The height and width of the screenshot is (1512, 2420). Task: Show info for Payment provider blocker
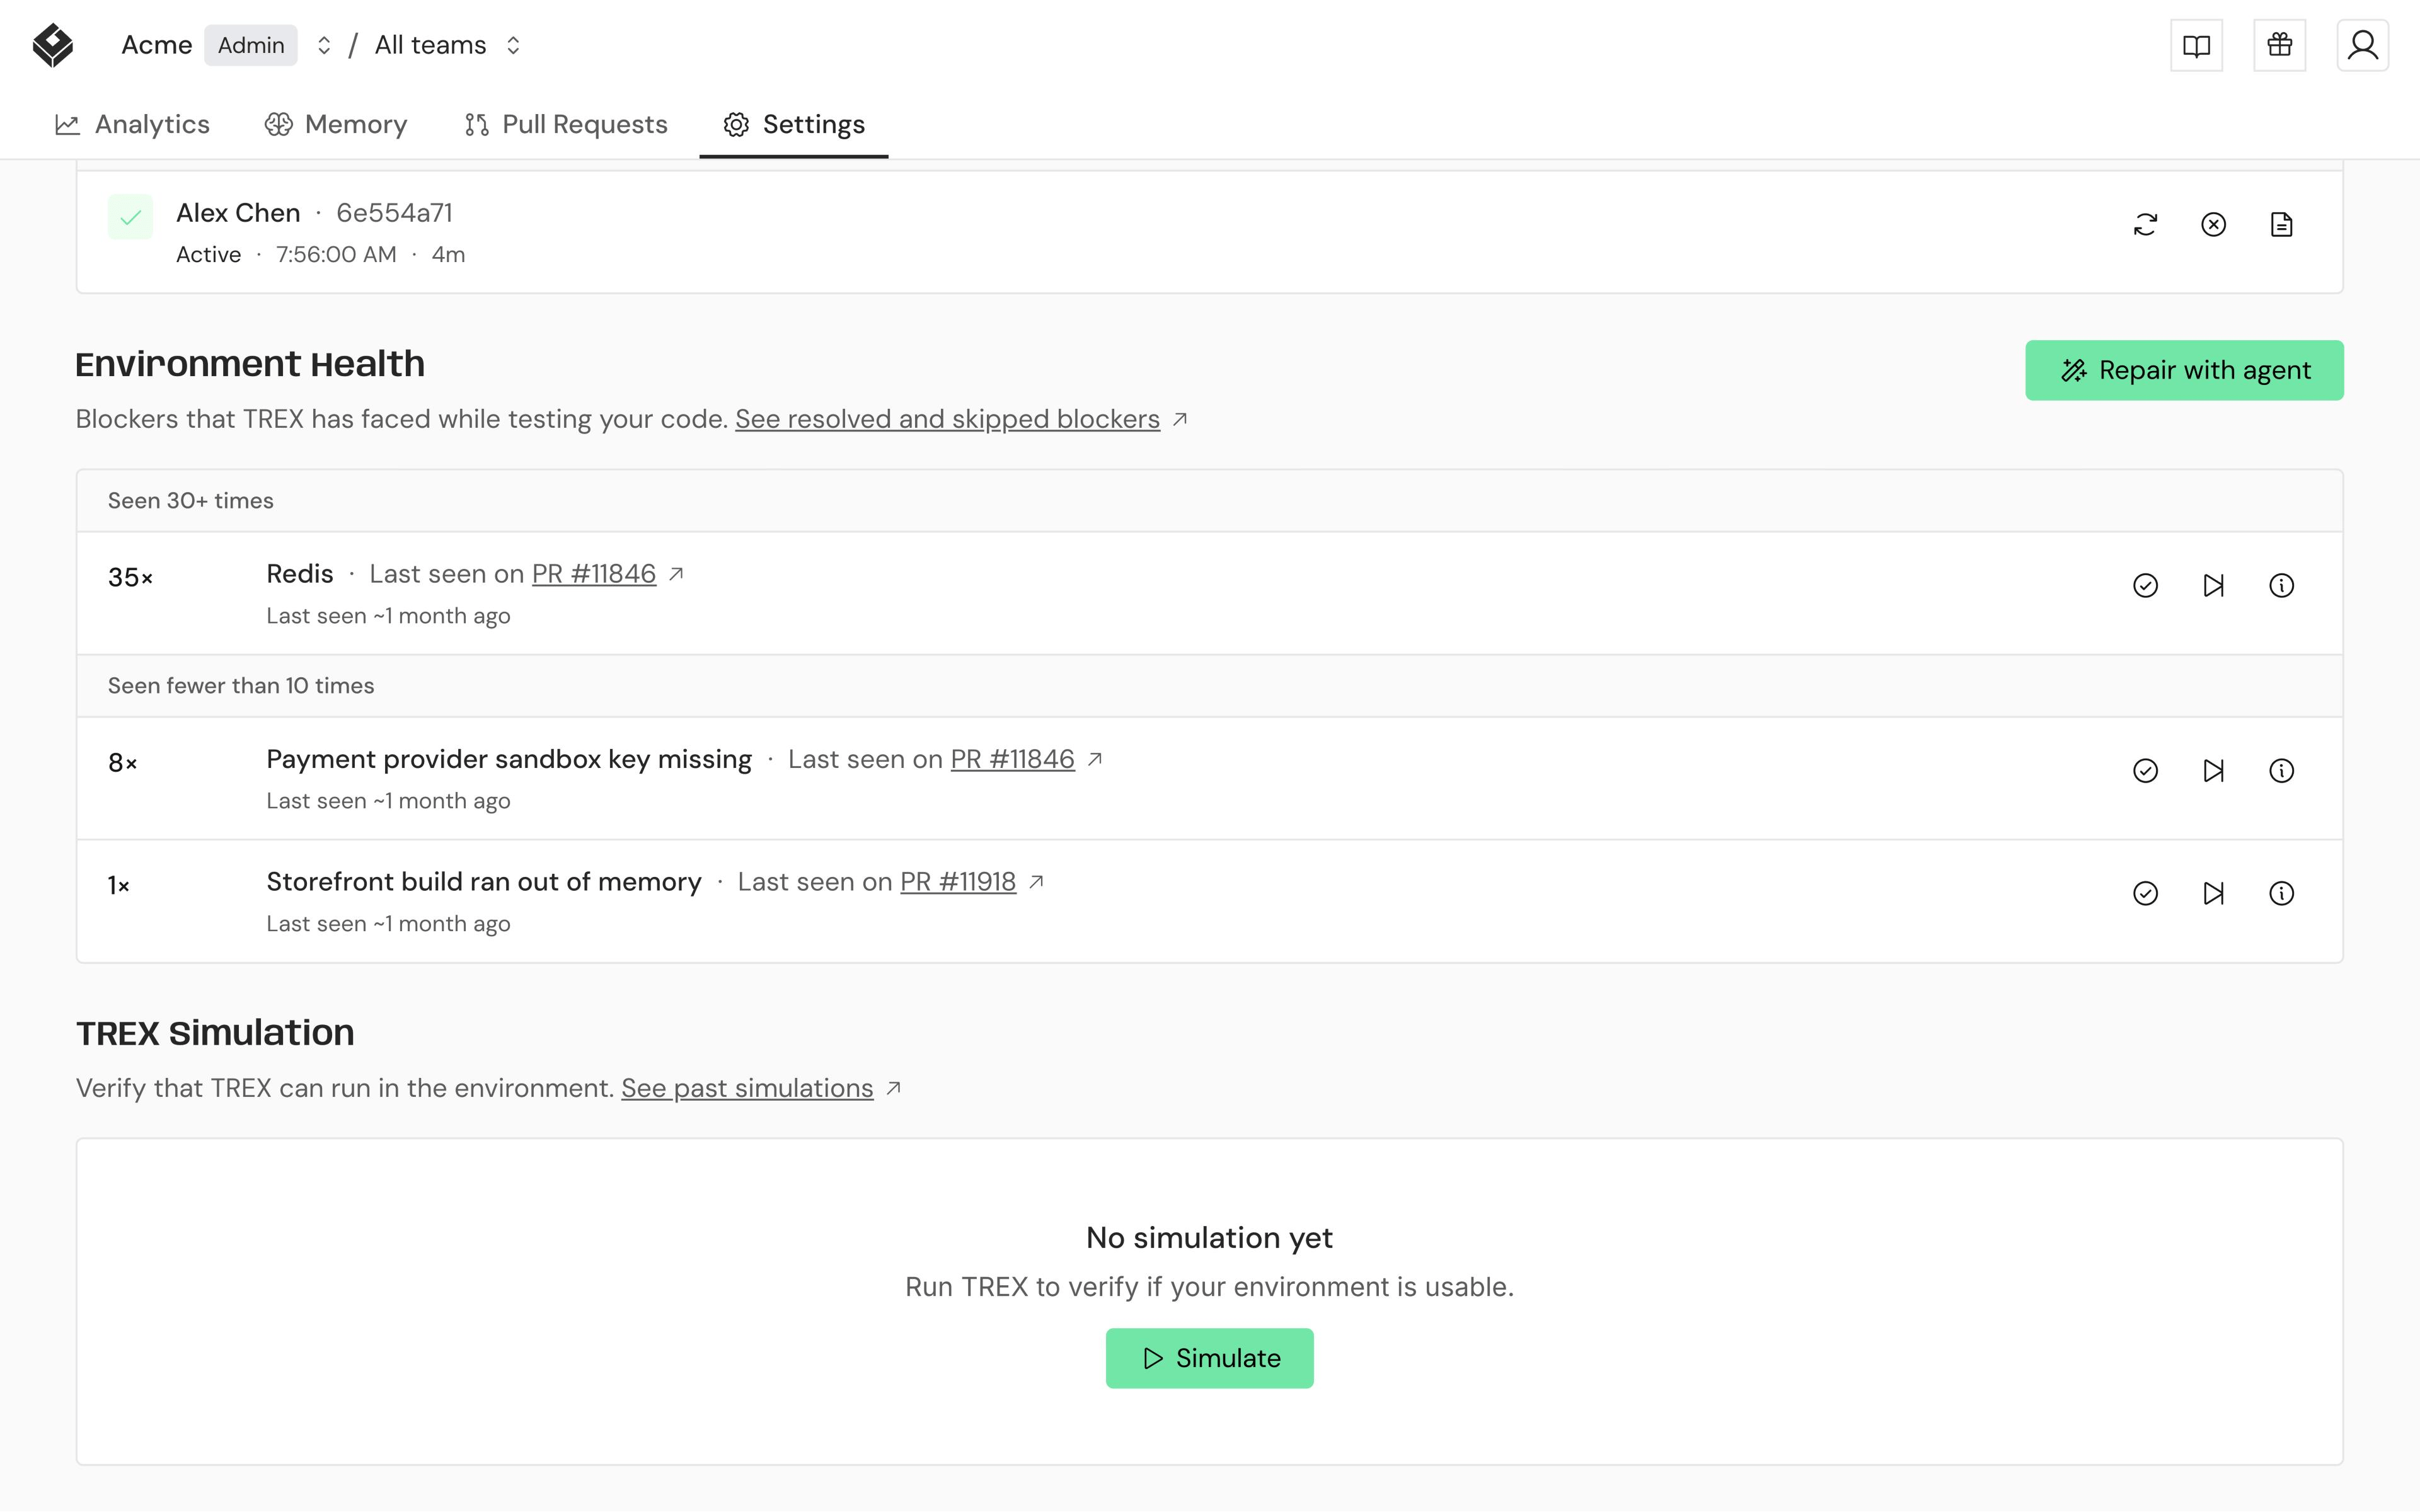pyautogui.click(x=2281, y=771)
